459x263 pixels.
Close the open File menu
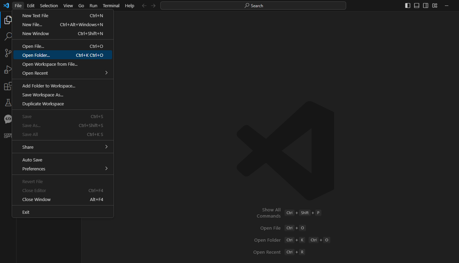point(18,6)
